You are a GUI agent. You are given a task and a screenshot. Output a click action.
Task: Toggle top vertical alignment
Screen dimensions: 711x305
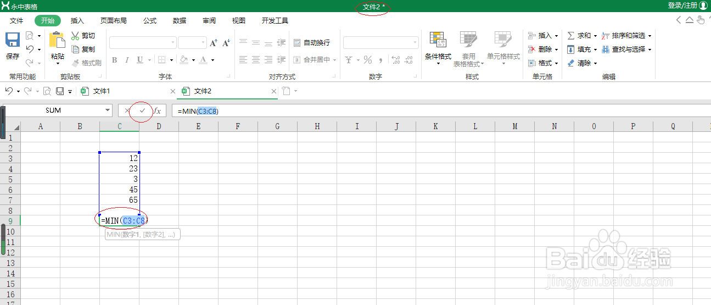(243, 42)
